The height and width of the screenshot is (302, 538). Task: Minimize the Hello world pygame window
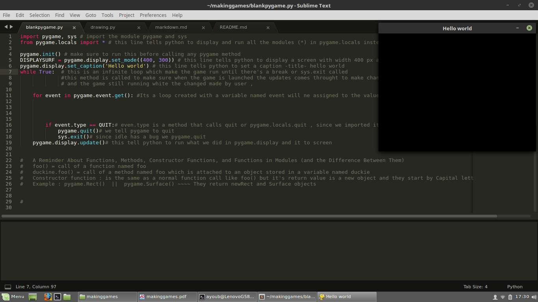[x=518, y=28]
